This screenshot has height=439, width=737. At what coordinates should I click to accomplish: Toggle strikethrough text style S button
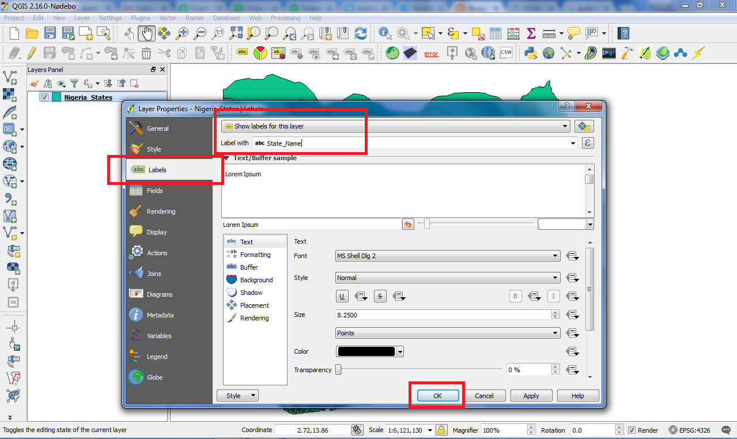(x=380, y=296)
